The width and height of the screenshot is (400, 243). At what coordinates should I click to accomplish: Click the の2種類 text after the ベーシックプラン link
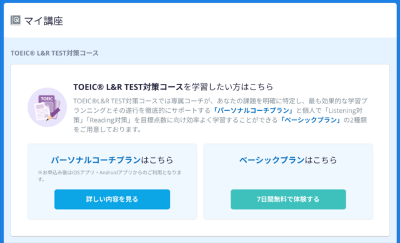355,120
